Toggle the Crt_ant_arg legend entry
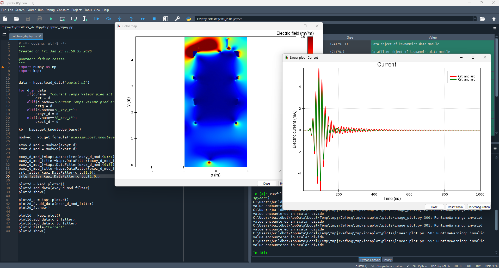This screenshot has height=268, width=499. pos(466,80)
